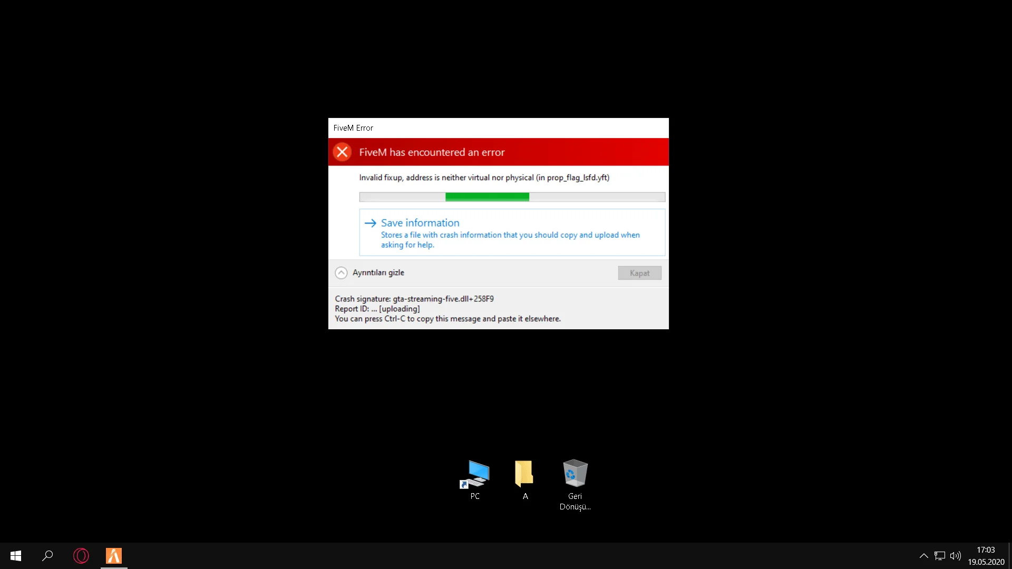1012x569 pixels.
Task: Click the volume speaker tray icon
Action: 955,556
